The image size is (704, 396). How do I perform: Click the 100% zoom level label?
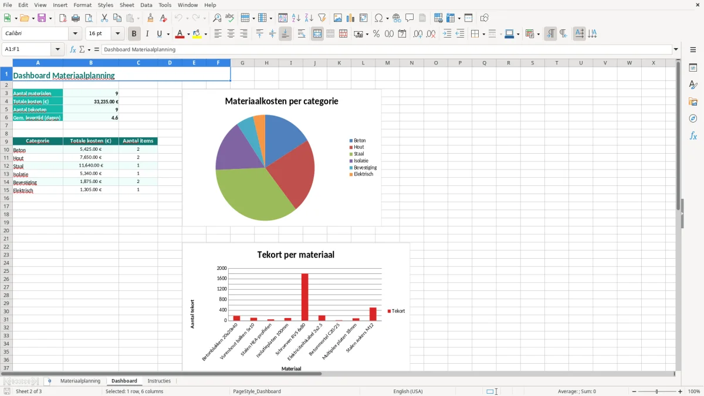694,391
